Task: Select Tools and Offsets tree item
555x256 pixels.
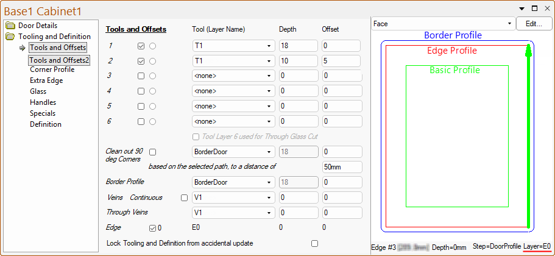Action: 58,47
